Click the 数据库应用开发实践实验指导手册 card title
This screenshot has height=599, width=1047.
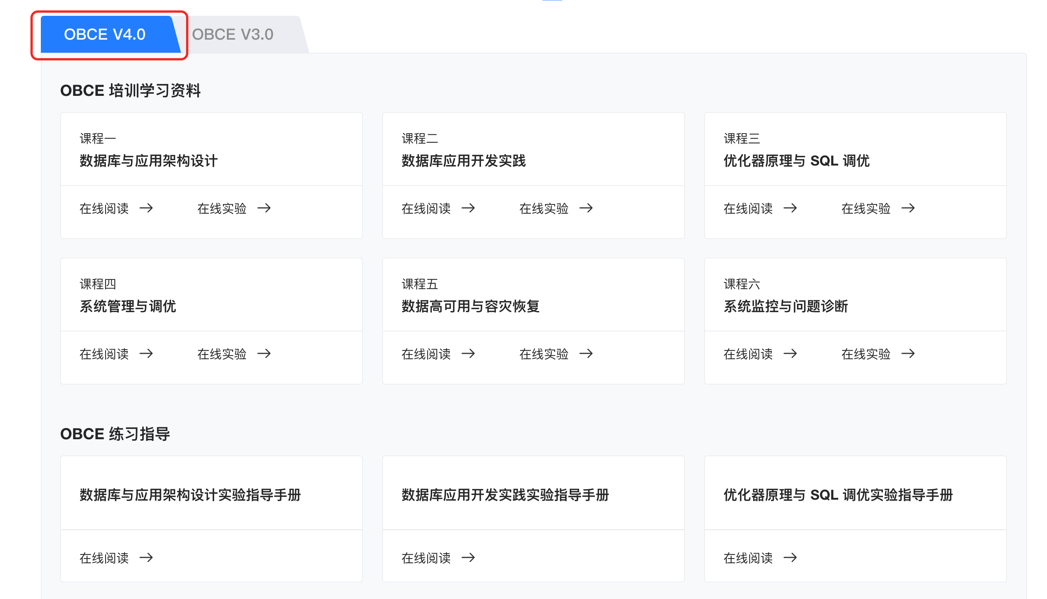point(505,495)
